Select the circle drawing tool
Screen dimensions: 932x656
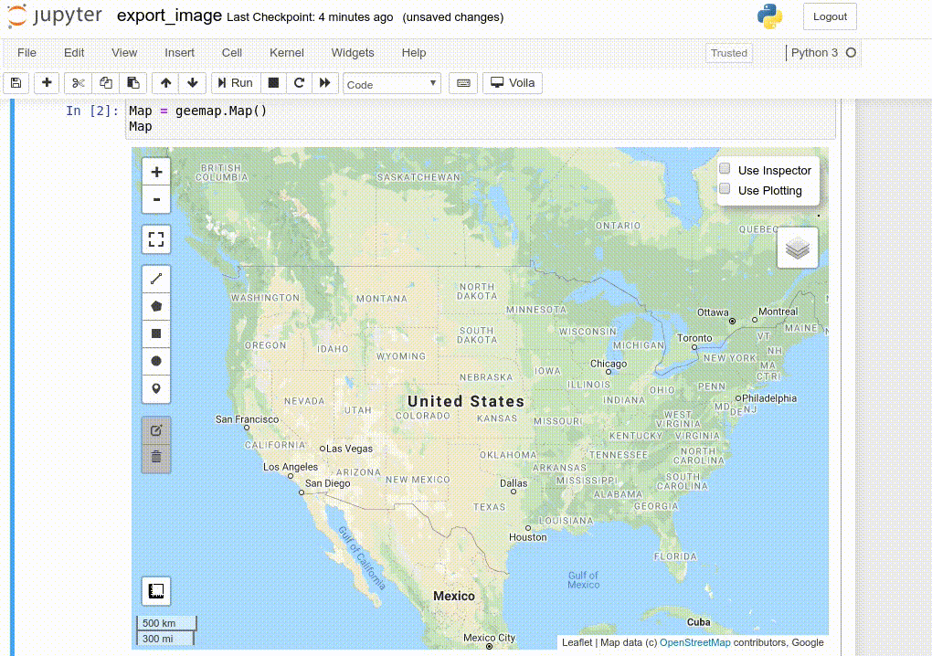pyautogui.click(x=155, y=361)
